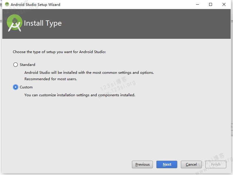Maximize the Setup Wizard window
The image size is (233, 175).
tap(211, 4)
